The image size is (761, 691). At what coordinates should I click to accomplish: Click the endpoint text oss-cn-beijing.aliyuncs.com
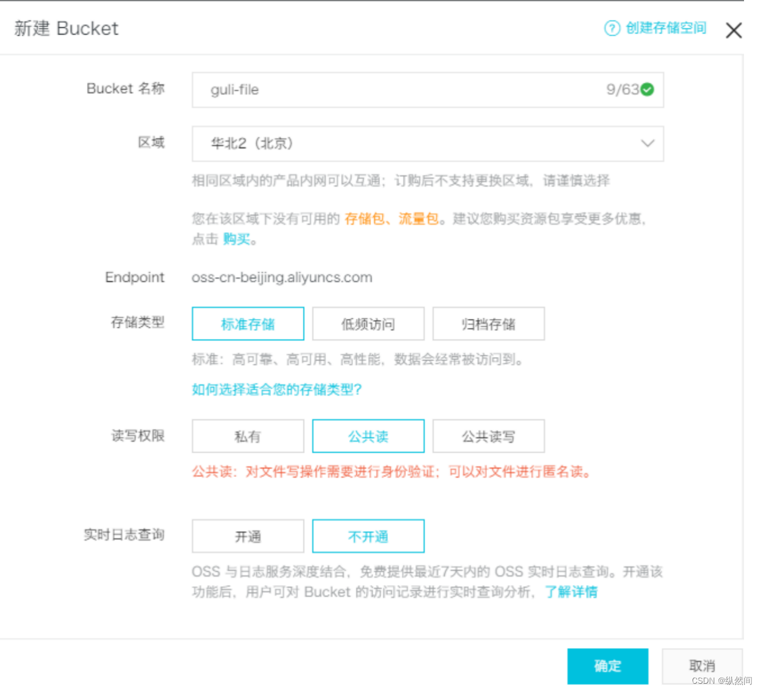pos(282,278)
